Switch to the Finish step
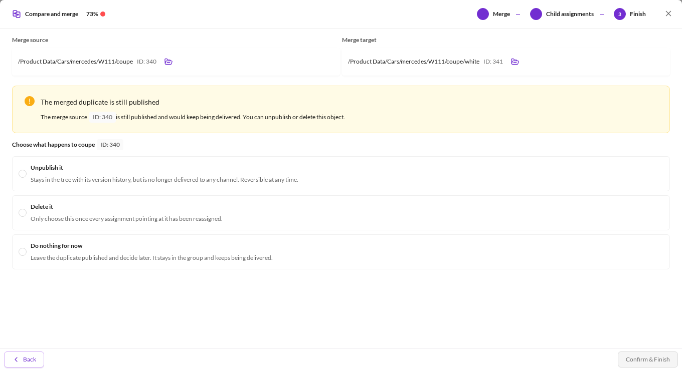 click(630, 14)
